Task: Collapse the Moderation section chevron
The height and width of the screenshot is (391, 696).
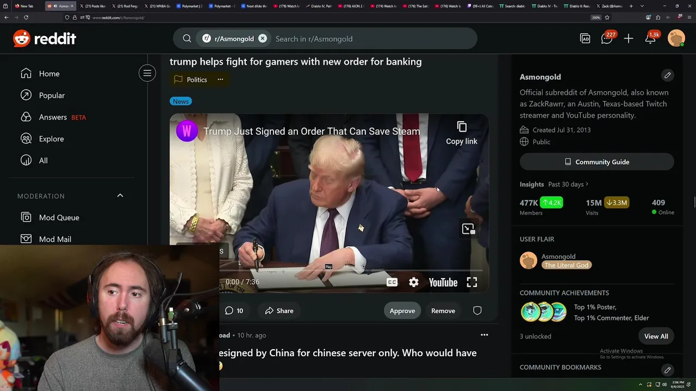Action: click(120, 195)
